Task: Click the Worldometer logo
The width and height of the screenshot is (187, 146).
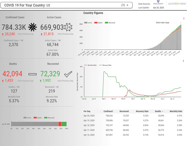Action: (x=177, y=4)
